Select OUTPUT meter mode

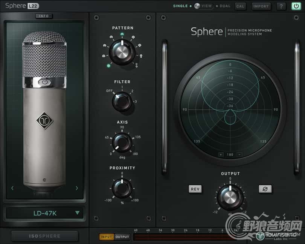122,236
